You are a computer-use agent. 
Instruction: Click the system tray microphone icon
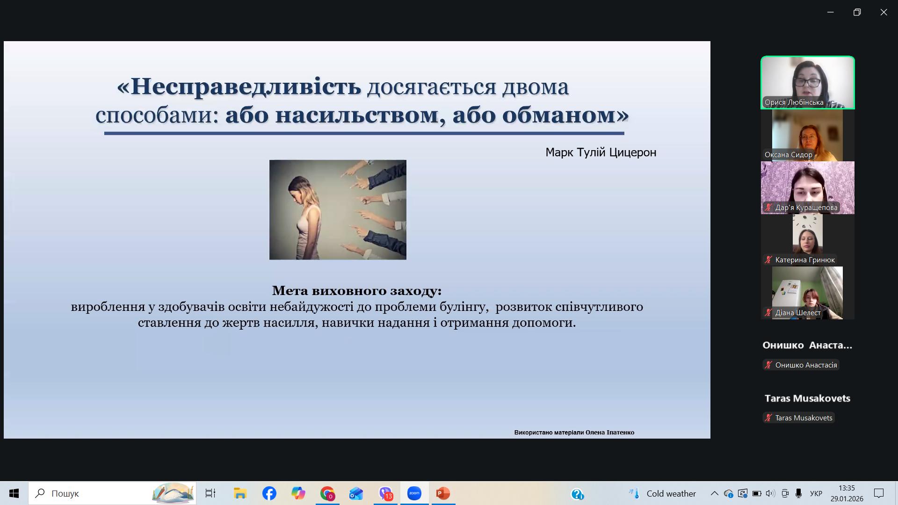pos(799,493)
